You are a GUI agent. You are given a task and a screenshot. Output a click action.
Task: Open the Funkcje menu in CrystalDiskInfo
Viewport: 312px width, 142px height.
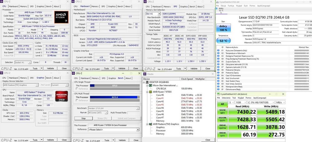point(231,6)
